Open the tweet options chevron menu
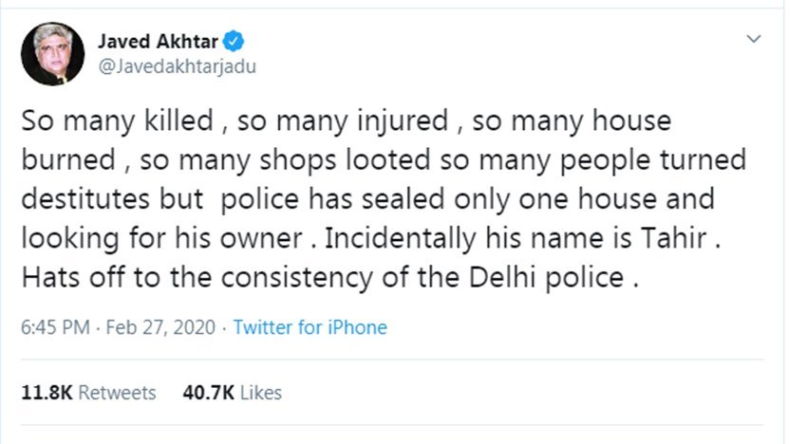 coord(754,40)
